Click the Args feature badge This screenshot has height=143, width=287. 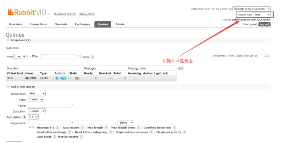click(x=63, y=79)
